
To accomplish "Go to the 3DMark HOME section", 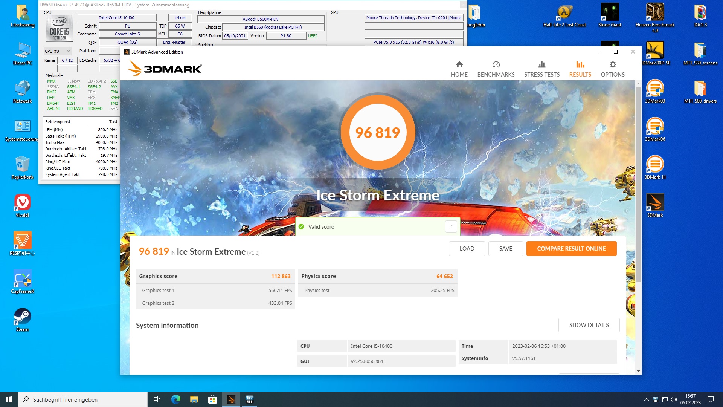I will [x=459, y=69].
